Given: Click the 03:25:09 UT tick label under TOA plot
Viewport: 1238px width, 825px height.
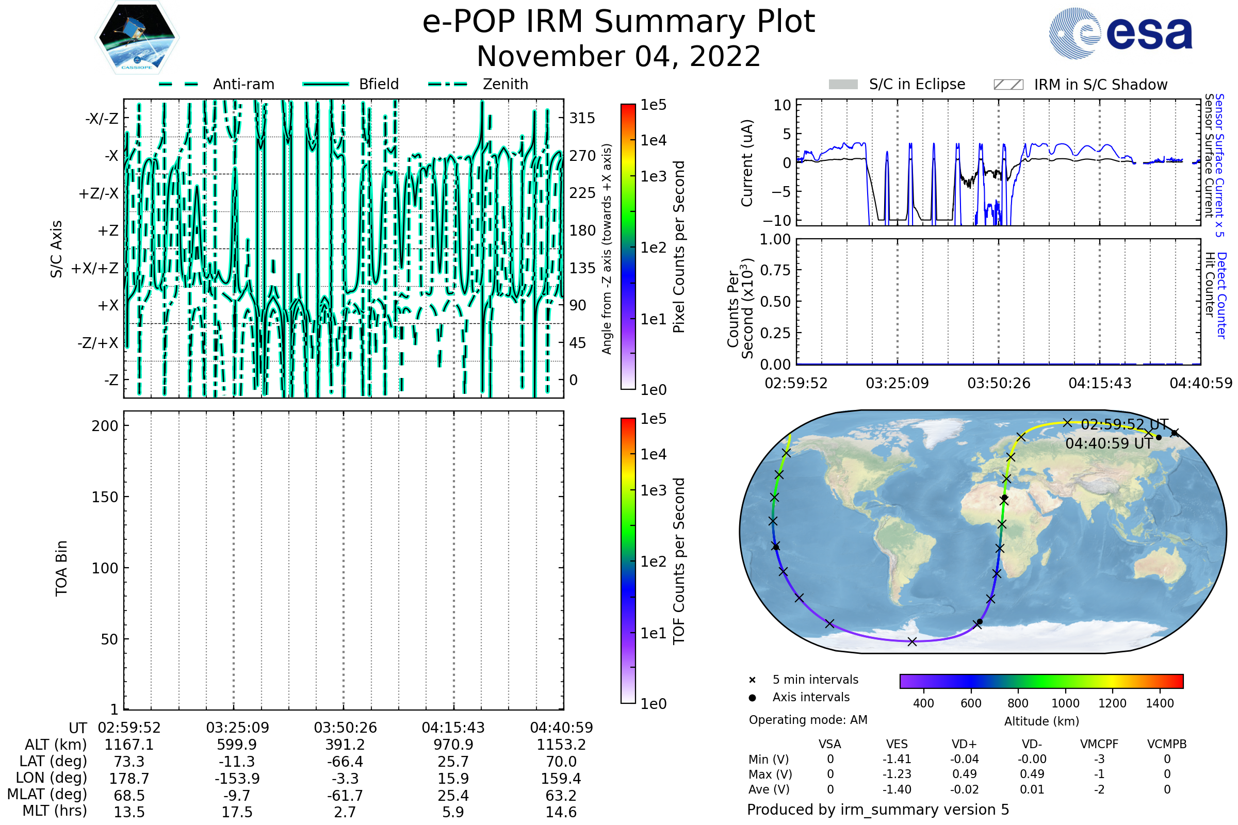Looking at the screenshot, I should [237, 728].
